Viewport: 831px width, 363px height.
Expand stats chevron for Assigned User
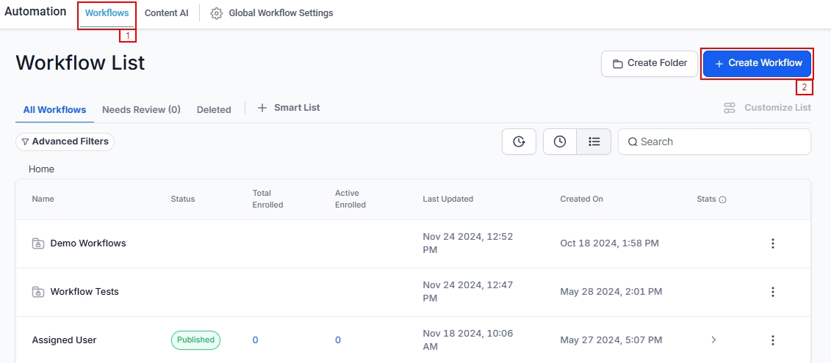click(713, 340)
